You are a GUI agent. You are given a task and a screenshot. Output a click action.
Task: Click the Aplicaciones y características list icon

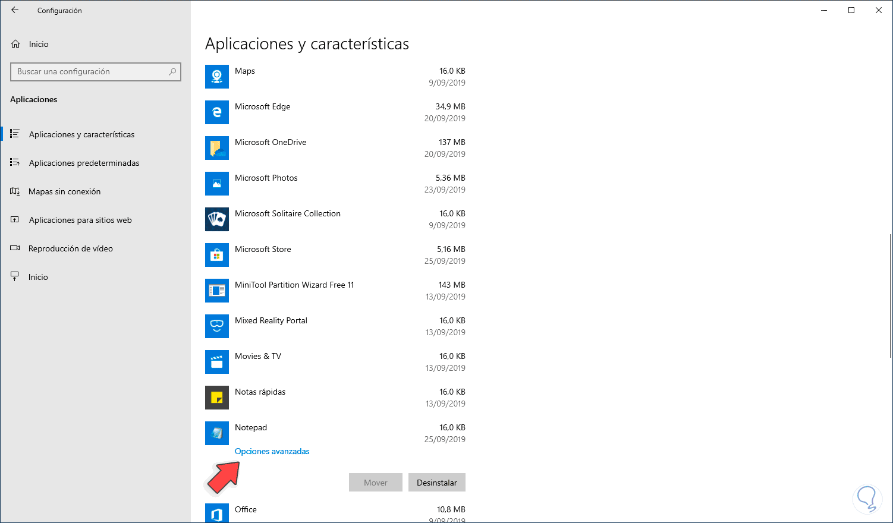pyautogui.click(x=15, y=134)
